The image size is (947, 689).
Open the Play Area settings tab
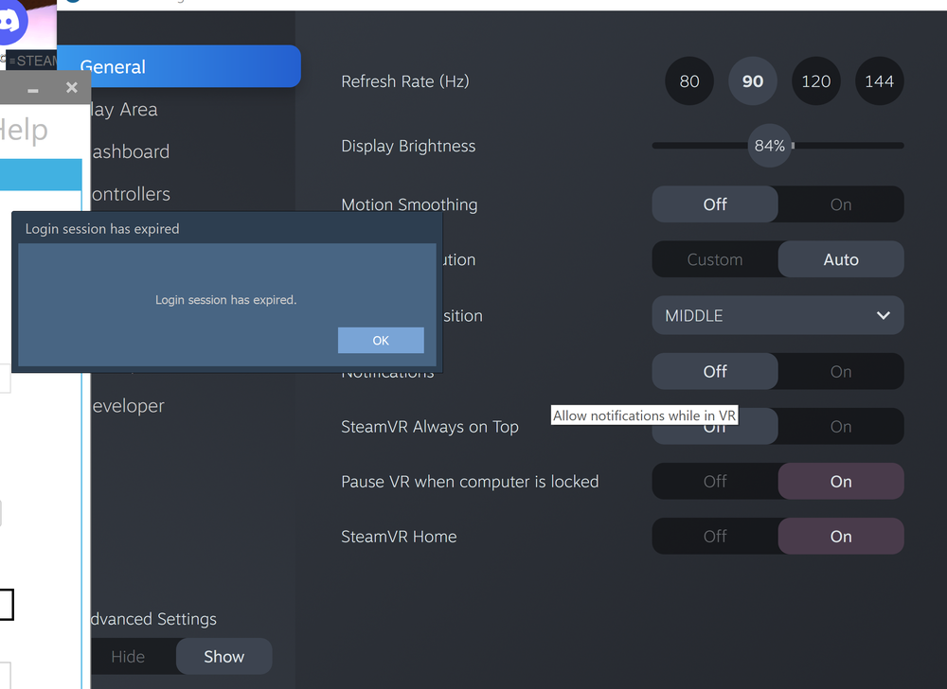pos(124,109)
